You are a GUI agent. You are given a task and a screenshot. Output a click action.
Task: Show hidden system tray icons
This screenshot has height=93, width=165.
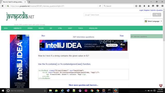pyautogui.click(x=146, y=91)
